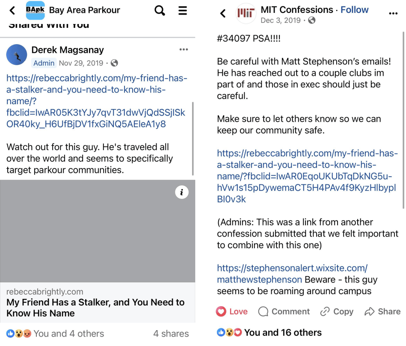
Task: Click the info icon on link preview
Action: coord(182,193)
